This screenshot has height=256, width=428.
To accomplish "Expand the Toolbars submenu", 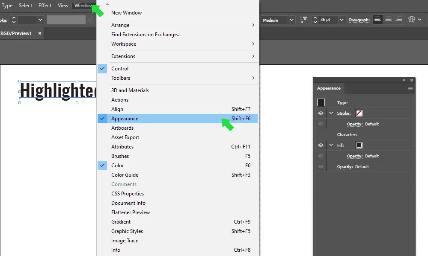I will [x=178, y=78].
